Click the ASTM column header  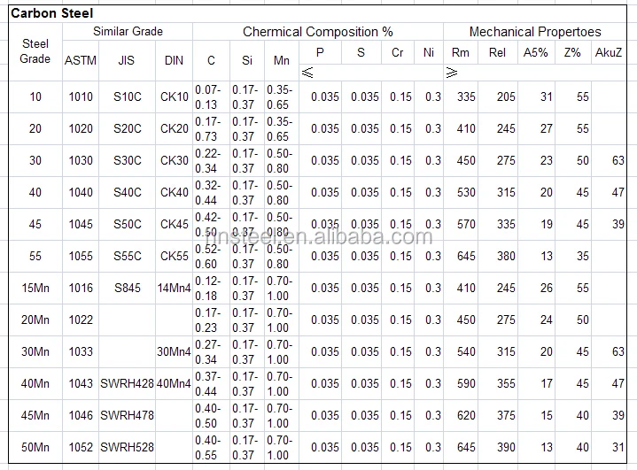[81, 60]
